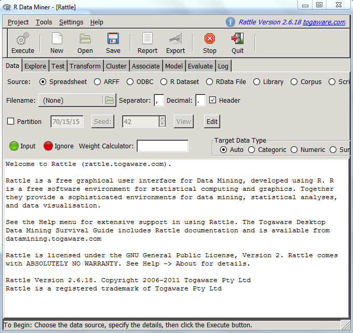Viewport: 353px width, 333px height.
Task: Open the Filename (None) file chooser
Action: (77, 100)
